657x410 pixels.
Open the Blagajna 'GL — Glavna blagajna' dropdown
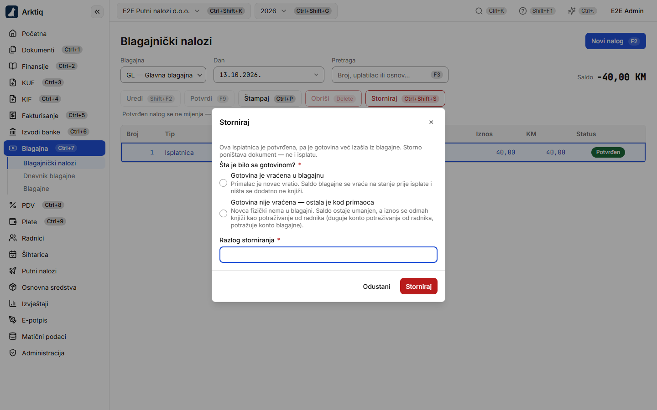(x=163, y=75)
